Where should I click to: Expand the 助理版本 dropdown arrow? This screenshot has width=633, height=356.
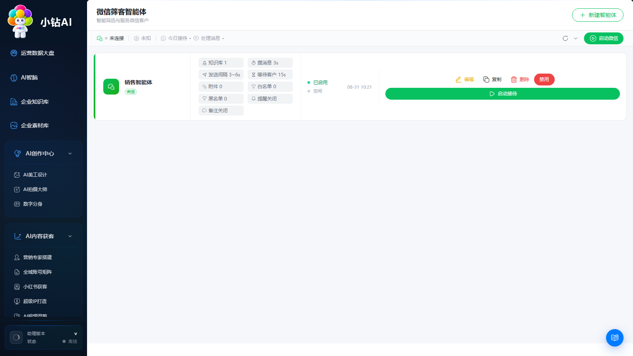pos(76,334)
